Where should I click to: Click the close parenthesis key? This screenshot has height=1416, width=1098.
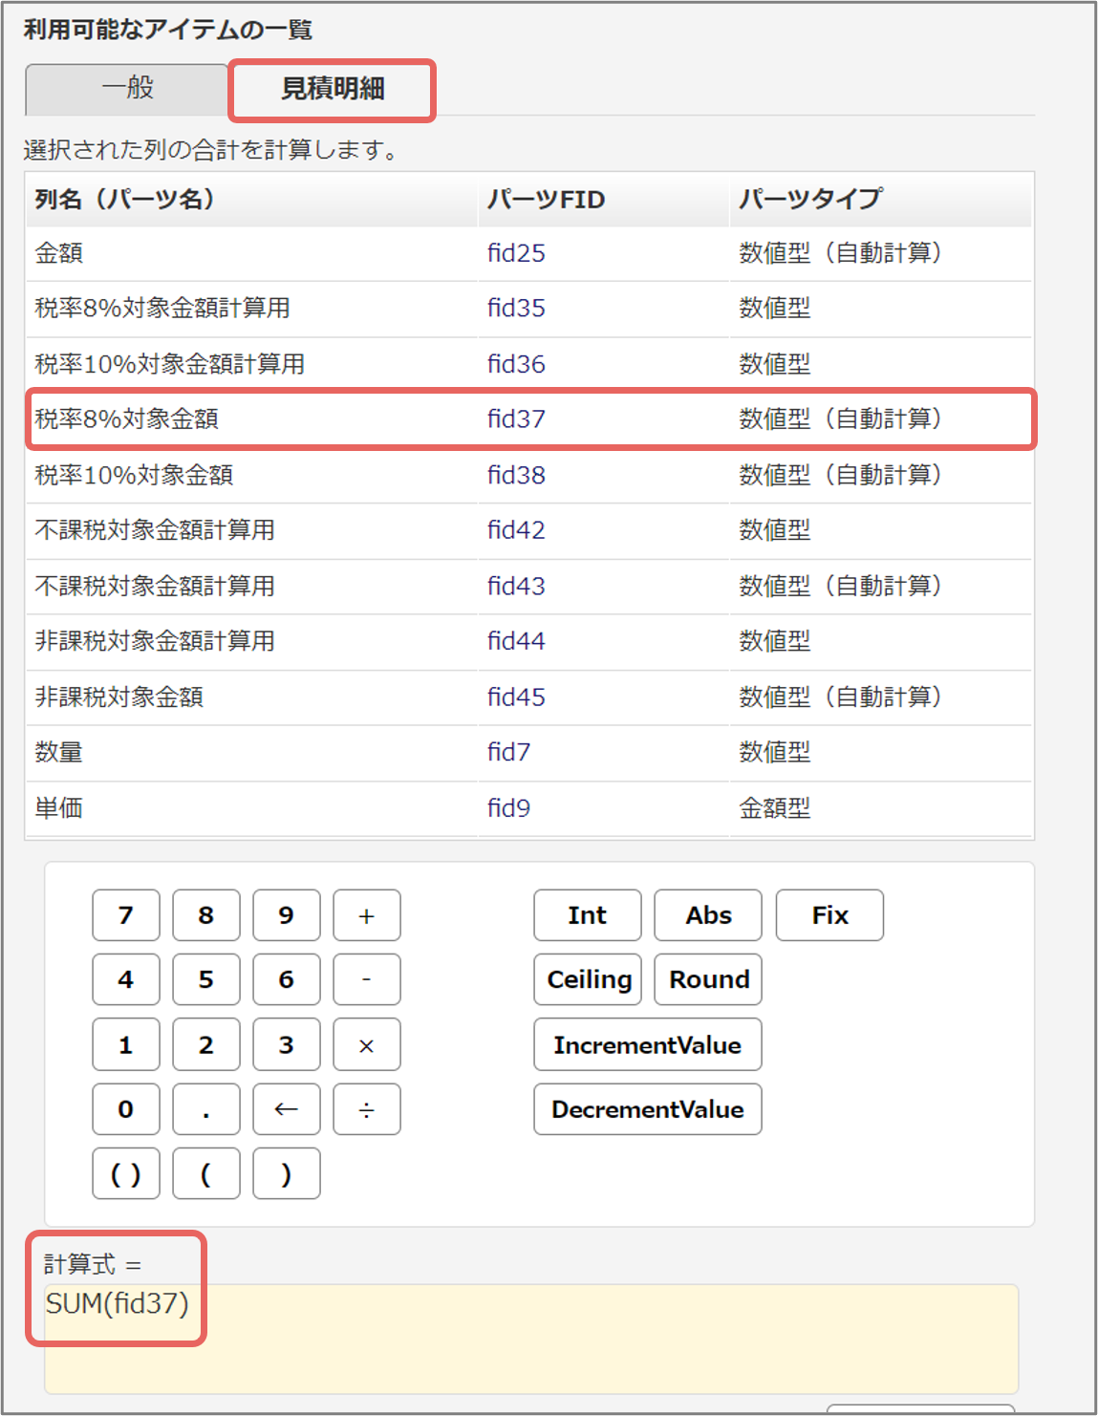pos(287,1173)
